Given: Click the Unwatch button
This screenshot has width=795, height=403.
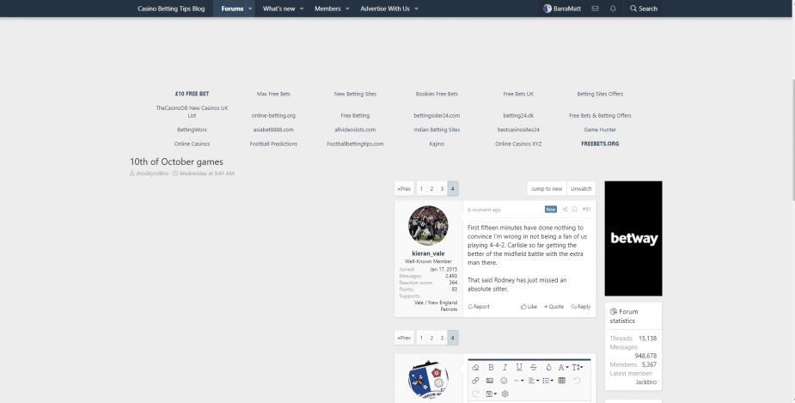Looking at the screenshot, I should tap(582, 188).
